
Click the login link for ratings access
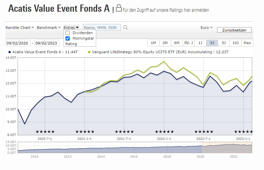coord(166,10)
